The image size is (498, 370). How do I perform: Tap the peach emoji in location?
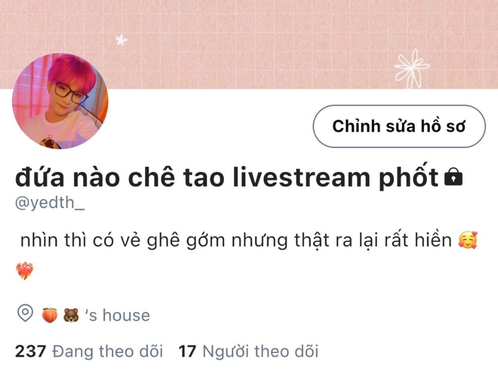pyautogui.click(x=50, y=315)
